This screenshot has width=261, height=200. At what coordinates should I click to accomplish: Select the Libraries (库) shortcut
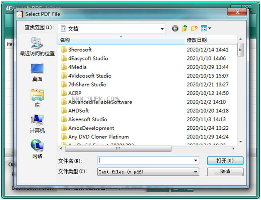[x=37, y=98]
